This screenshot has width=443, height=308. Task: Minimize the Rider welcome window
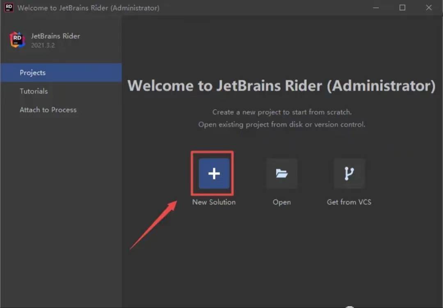[x=376, y=8]
